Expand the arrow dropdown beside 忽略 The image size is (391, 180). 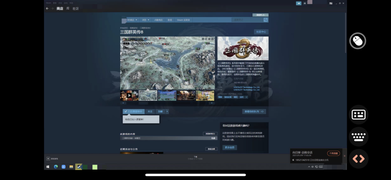click(x=167, y=112)
